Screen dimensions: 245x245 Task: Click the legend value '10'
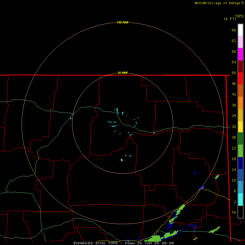(234, 180)
